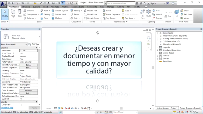Image resolution: width=203 pixels, height=114 pixels.
Task: Select the Dormer opening tool
Action: click(x=157, y=18)
